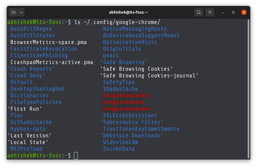This screenshot has height=167, width=257.
Task: Open a new terminal tab
Action: pyautogui.click(x=13, y=12)
